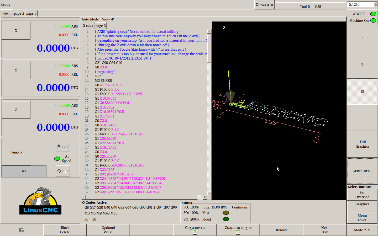The width and height of the screenshot is (378, 236).
Task: Click Сохранить как save-as button
Action: [238, 230]
